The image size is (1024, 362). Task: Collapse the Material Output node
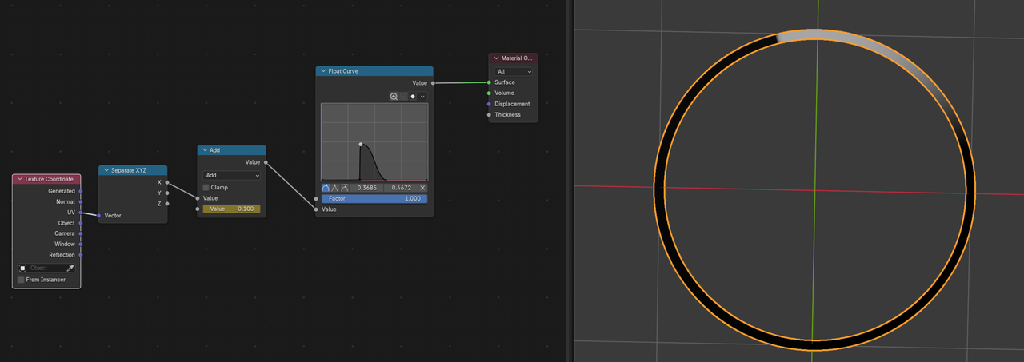(x=496, y=58)
